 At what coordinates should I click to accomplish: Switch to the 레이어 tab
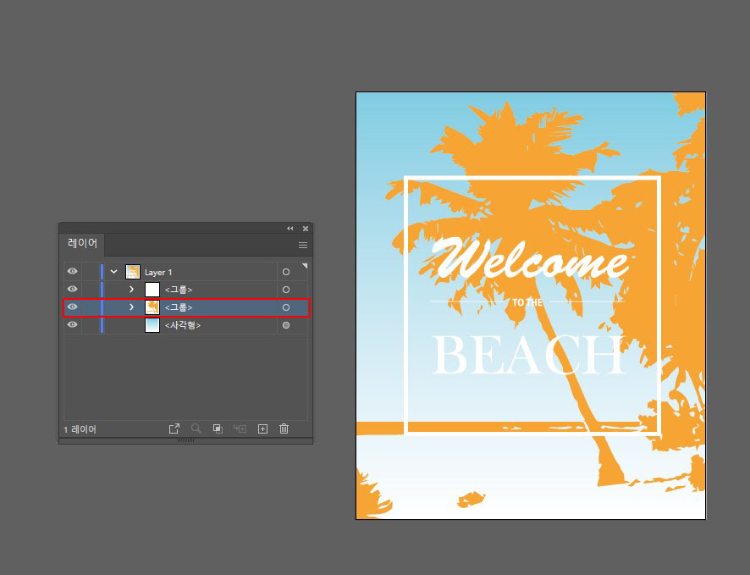click(82, 244)
